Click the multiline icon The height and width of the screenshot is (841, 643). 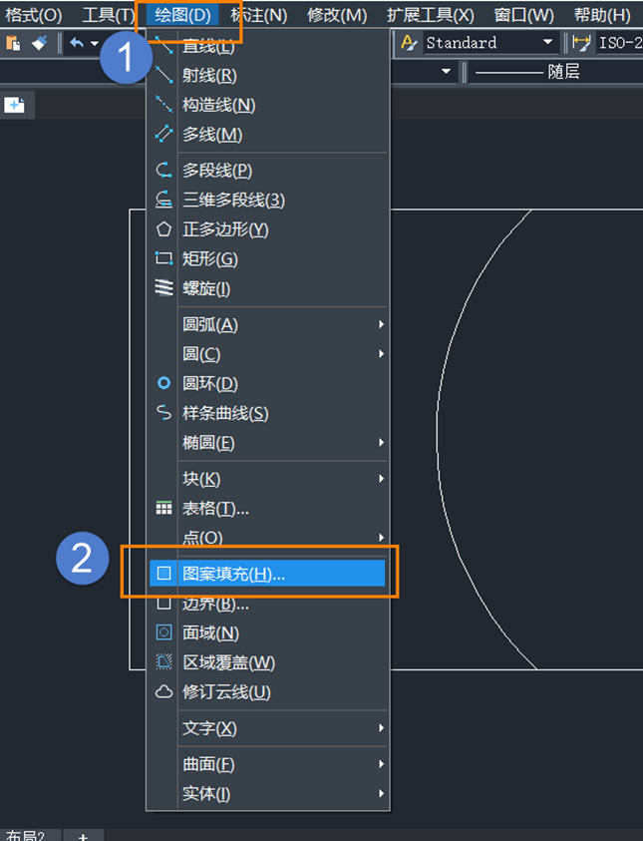pos(163,134)
